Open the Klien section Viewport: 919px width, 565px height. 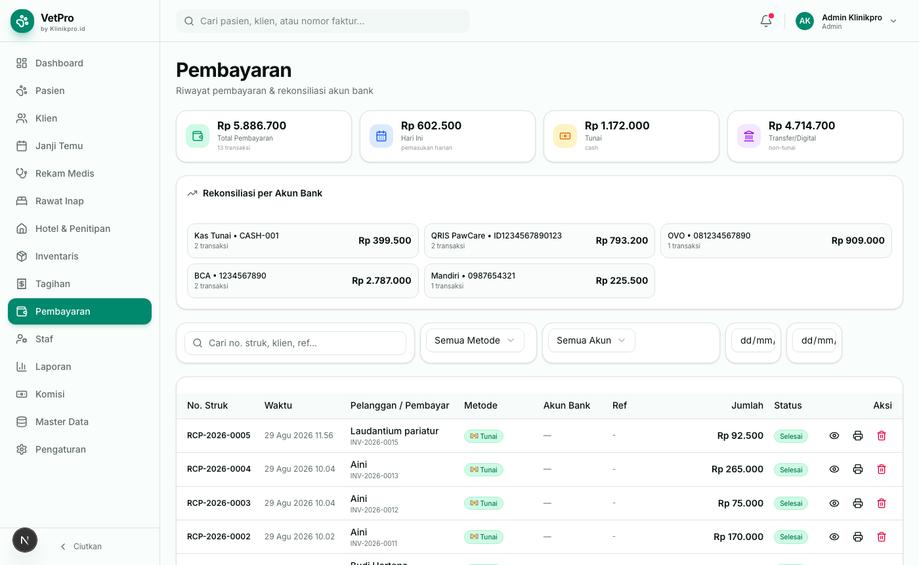pos(79,118)
